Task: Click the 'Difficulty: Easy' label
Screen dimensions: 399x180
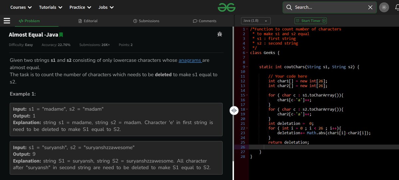Action: (x=21, y=45)
